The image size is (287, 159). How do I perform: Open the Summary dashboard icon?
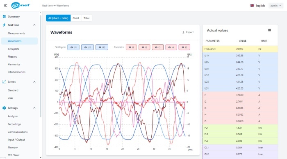pos(4,16)
